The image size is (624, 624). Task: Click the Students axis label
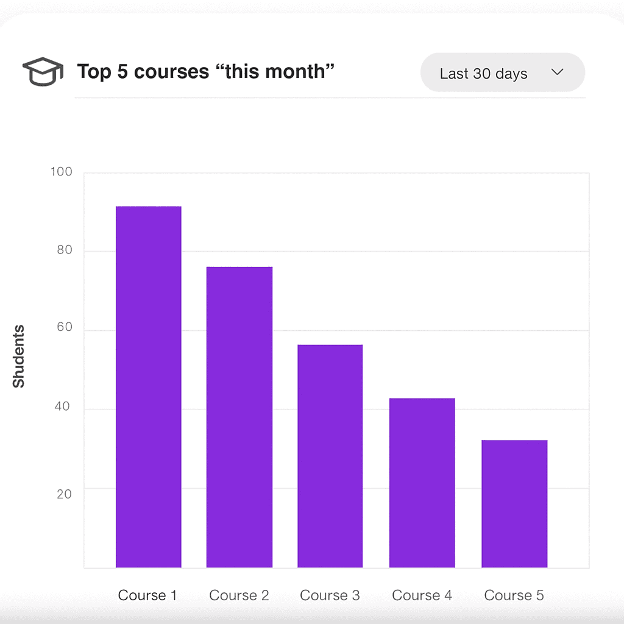tap(20, 354)
